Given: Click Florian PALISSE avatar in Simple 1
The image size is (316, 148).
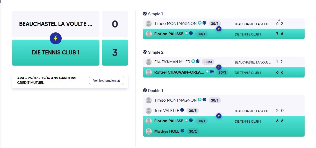Looking at the screenshot, I should click(x=149, y=34).
